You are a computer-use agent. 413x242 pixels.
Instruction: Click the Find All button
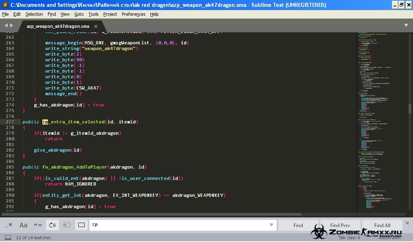click(x=382, y=225)
